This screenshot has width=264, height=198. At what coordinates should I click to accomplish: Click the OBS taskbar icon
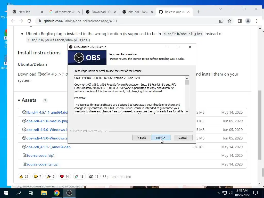coord(69,193)
